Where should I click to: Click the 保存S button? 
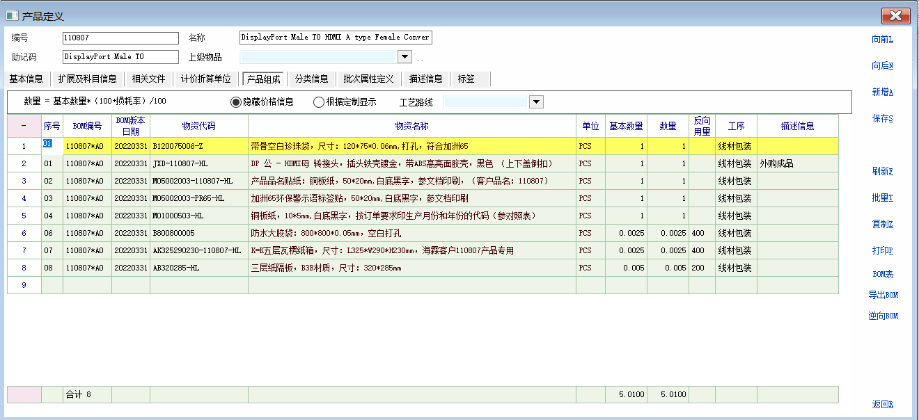[882, 119]
